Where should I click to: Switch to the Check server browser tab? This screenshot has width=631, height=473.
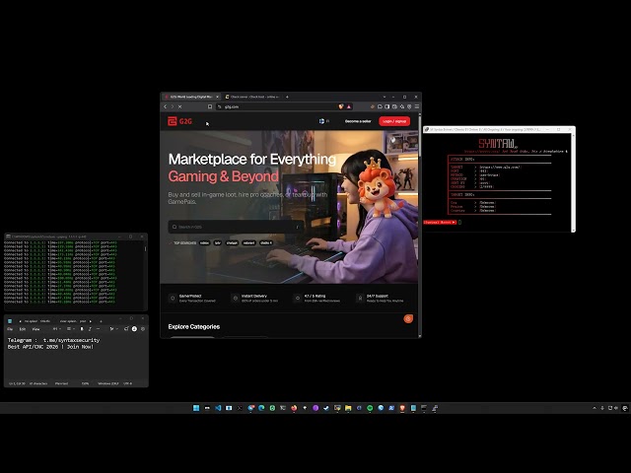click(x=252, y=97)
